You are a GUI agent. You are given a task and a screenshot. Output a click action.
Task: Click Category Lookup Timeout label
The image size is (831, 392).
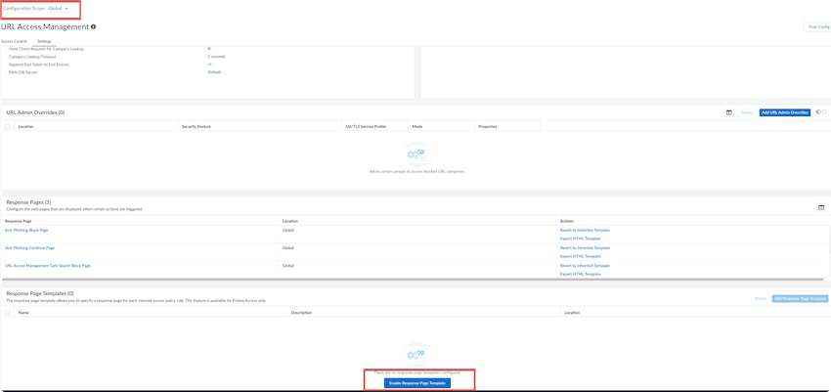32,56
